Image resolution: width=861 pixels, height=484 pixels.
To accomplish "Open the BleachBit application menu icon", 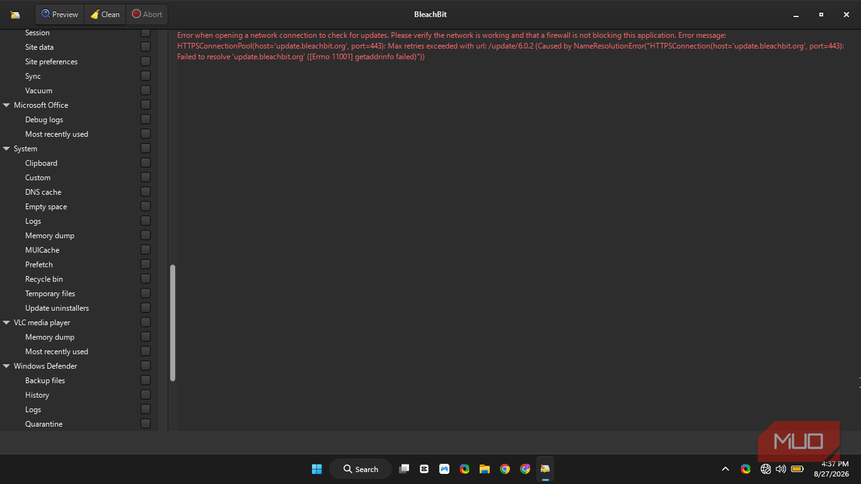I will tap(15, 14).
